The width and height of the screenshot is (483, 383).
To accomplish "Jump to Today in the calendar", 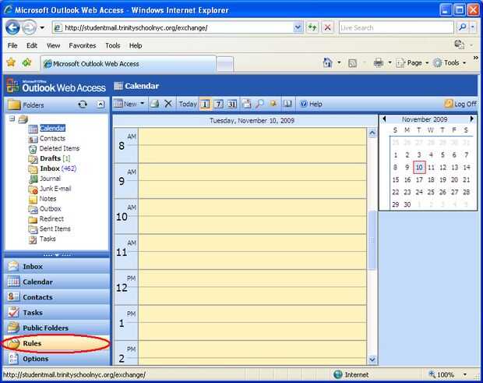I will 188,104.
